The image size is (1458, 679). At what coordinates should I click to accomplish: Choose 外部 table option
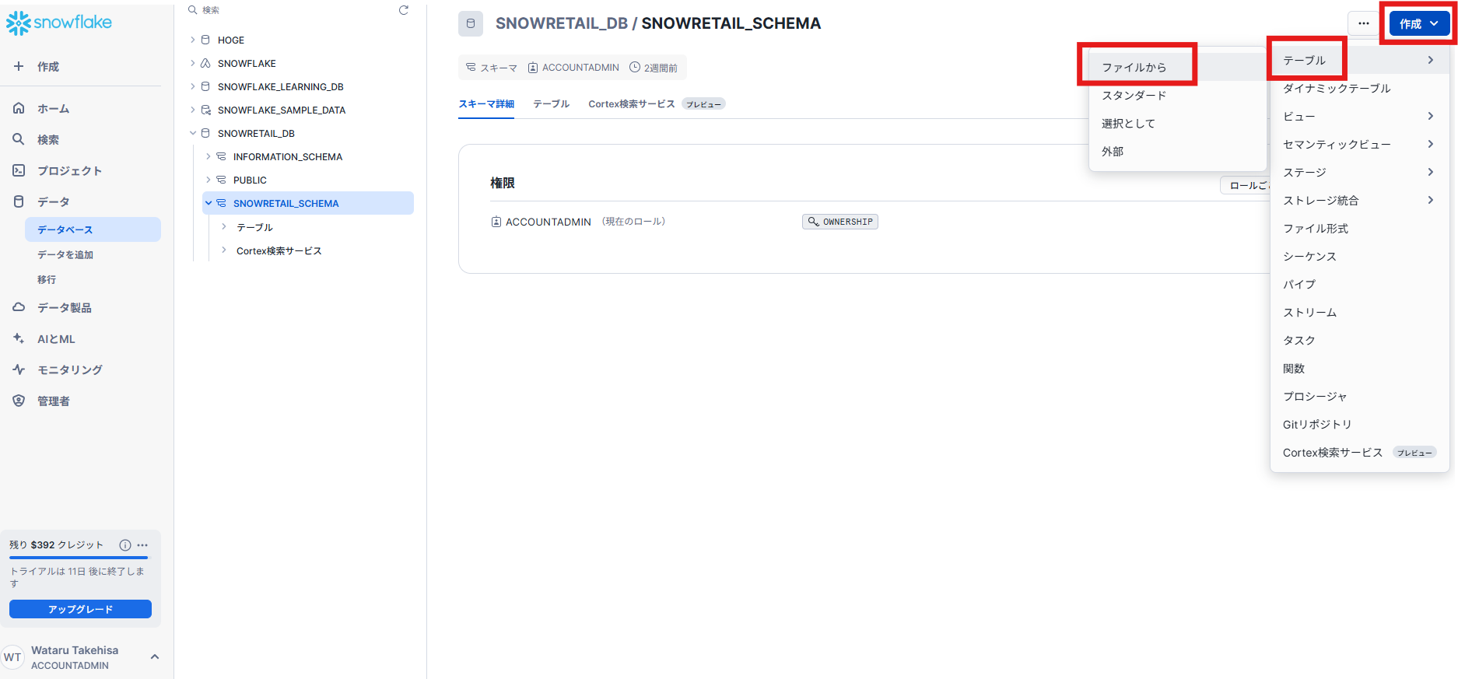pos(1178,152)
